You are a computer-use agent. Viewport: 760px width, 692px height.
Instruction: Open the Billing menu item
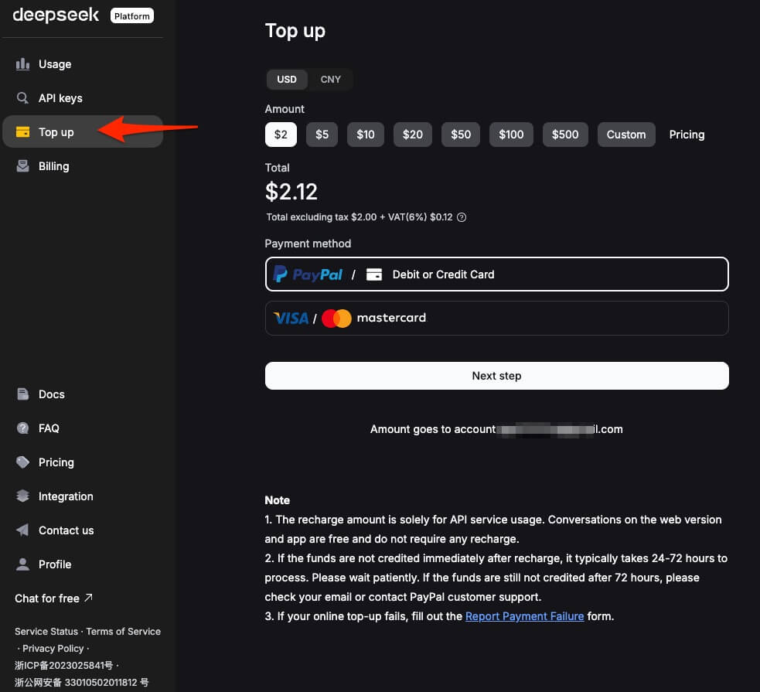click(x=83, y=165)
